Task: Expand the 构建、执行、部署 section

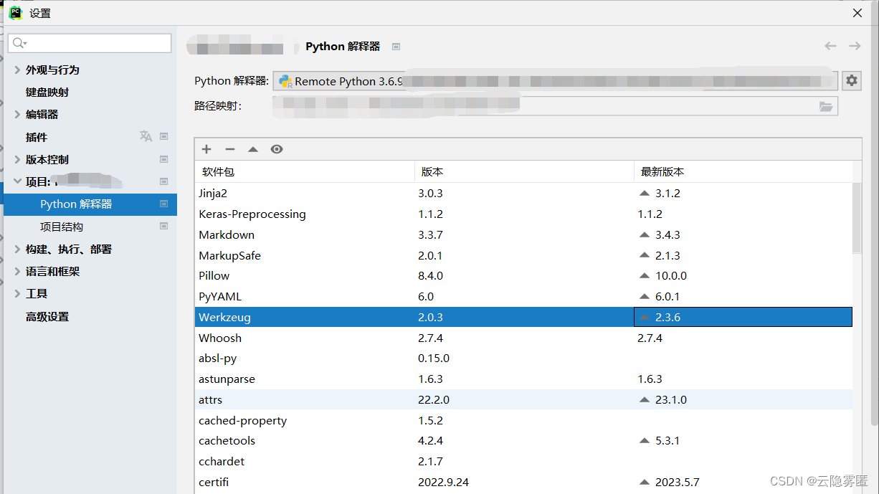Action: coord(18,249)
